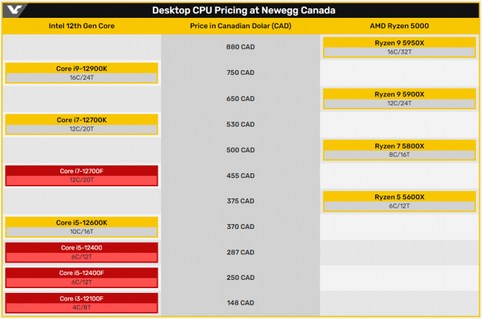Click the Core i9-12900K card
Image resolution: width=482 pixels, height=319 pixels.
point(82,73)
